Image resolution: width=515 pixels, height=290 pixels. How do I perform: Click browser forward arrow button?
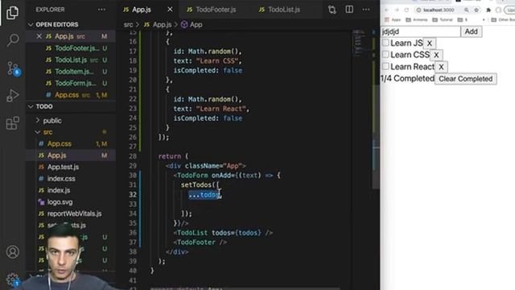tap(397, 10)
